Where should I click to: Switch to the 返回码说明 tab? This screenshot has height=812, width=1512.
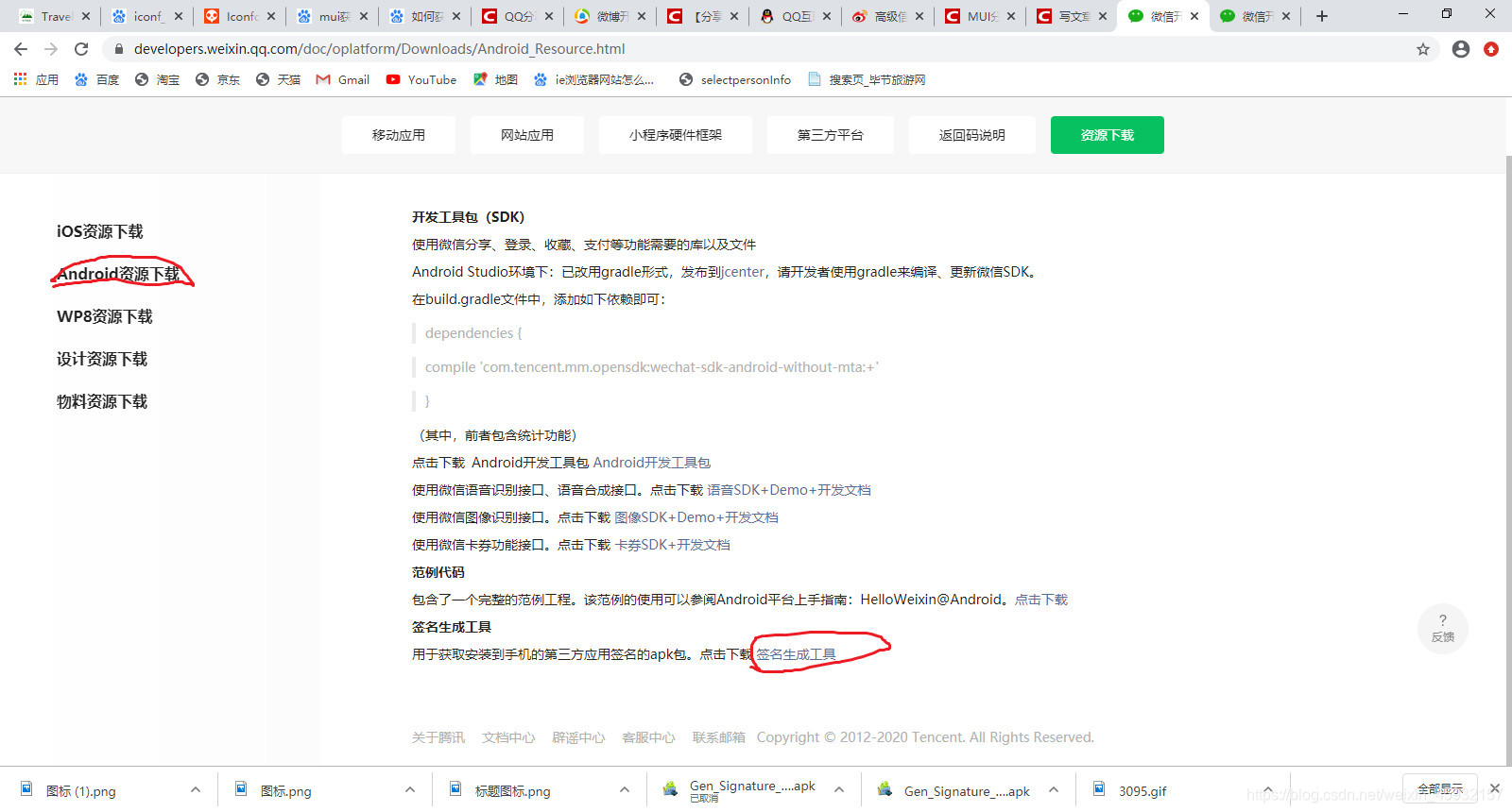[972, 135]
